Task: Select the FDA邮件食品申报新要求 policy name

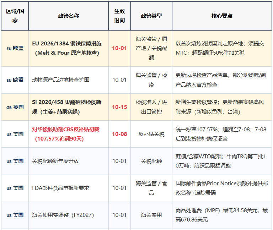Action: point(61,188)
